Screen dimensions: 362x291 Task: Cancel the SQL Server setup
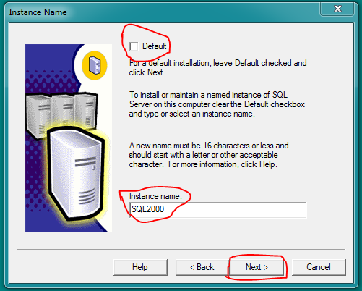pyautogui.click(x=319, y=267)
